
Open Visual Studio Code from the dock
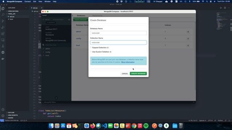click(104, 126)
